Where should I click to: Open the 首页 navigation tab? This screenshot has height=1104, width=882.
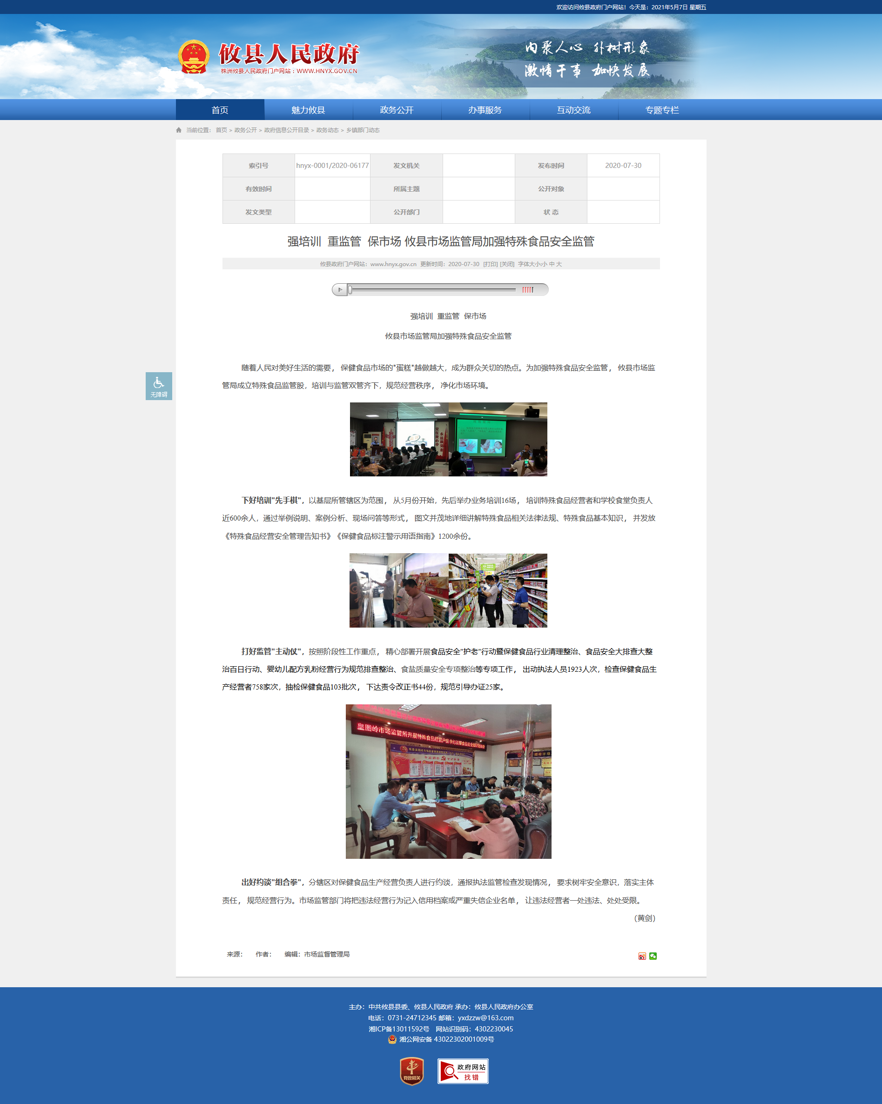point(220,110)
